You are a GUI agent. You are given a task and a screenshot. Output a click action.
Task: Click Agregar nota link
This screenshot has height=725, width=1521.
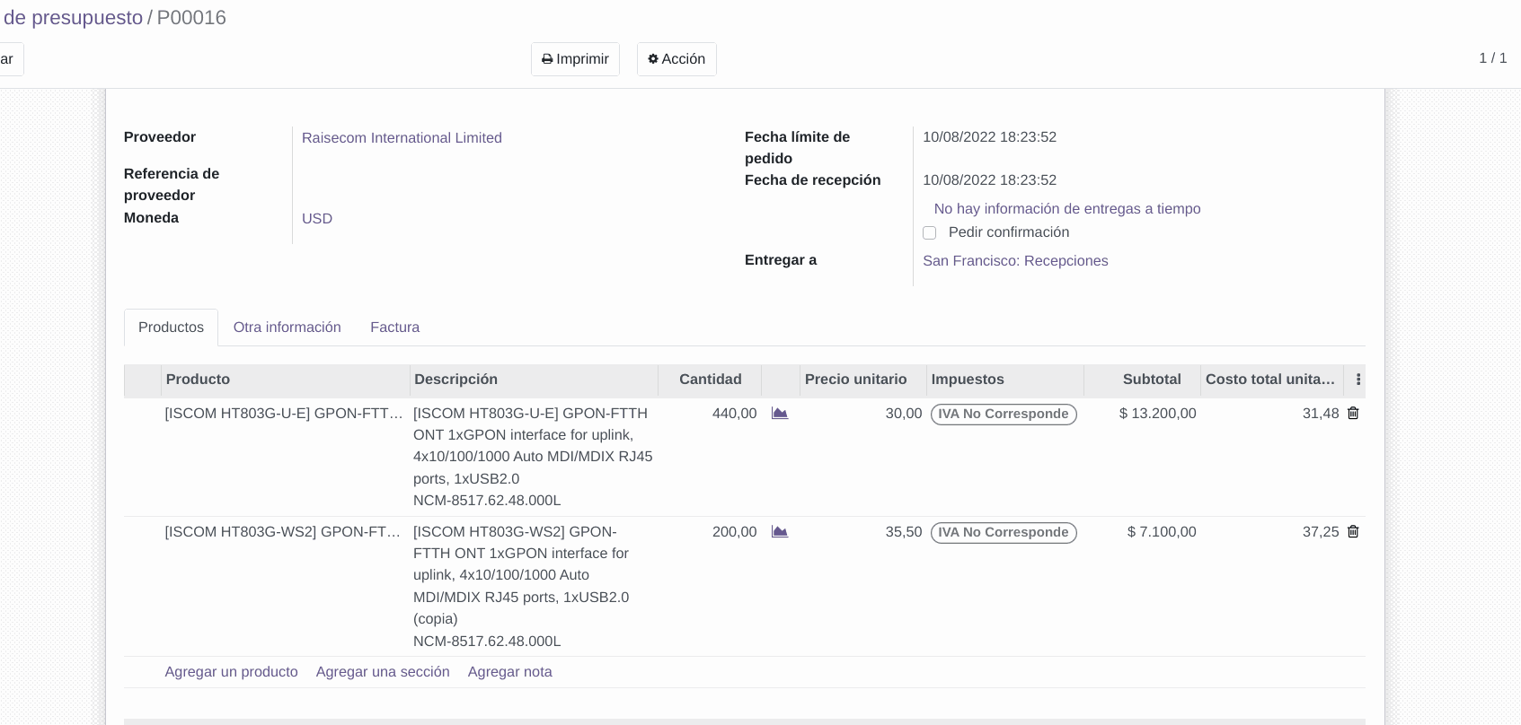coord(510,672)
